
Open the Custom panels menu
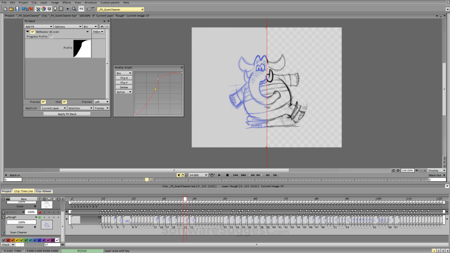click(x=109, y=2)
